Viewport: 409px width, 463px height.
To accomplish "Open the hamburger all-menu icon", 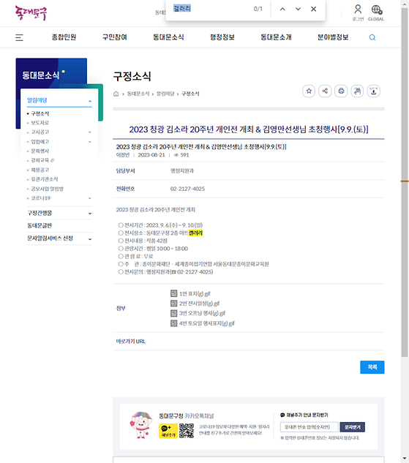I will coord(19,37).
